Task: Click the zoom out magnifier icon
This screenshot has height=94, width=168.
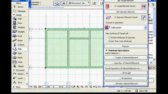Action: pos(82,87)
